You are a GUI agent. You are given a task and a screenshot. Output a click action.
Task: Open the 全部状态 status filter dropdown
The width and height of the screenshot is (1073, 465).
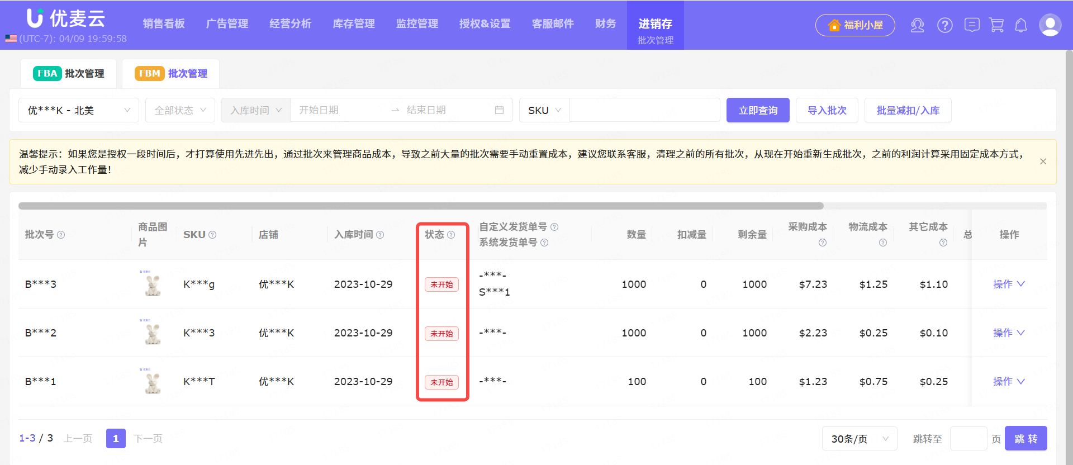point(180,110)
